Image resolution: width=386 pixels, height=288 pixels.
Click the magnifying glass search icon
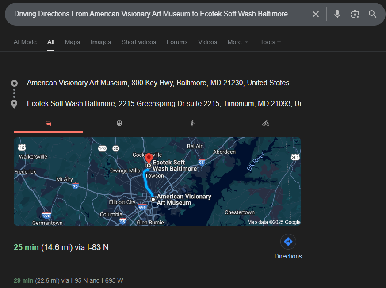(372, 14)
